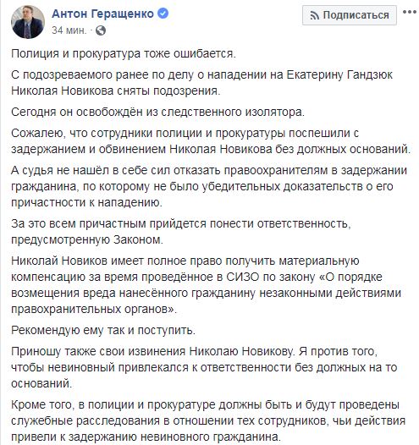Click the paragraph starting 'Сожалею, что сотрудники полиции'
The image size is (419, 445).
(x=211, y=141)
